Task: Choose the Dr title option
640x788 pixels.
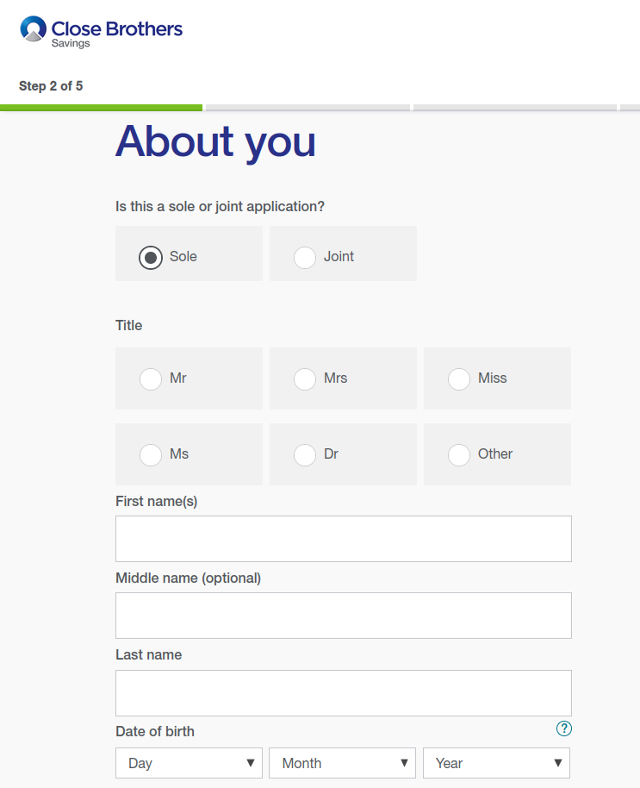Action: pos(305,454)
